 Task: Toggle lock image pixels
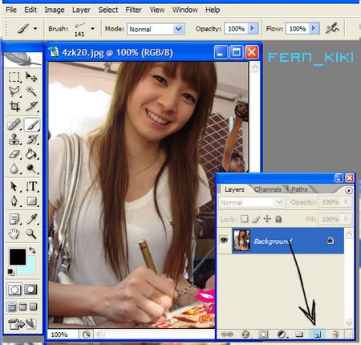click(256, 219)
